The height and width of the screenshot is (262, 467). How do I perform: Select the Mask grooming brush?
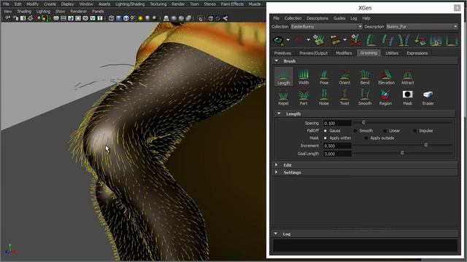tap(407, 98)
